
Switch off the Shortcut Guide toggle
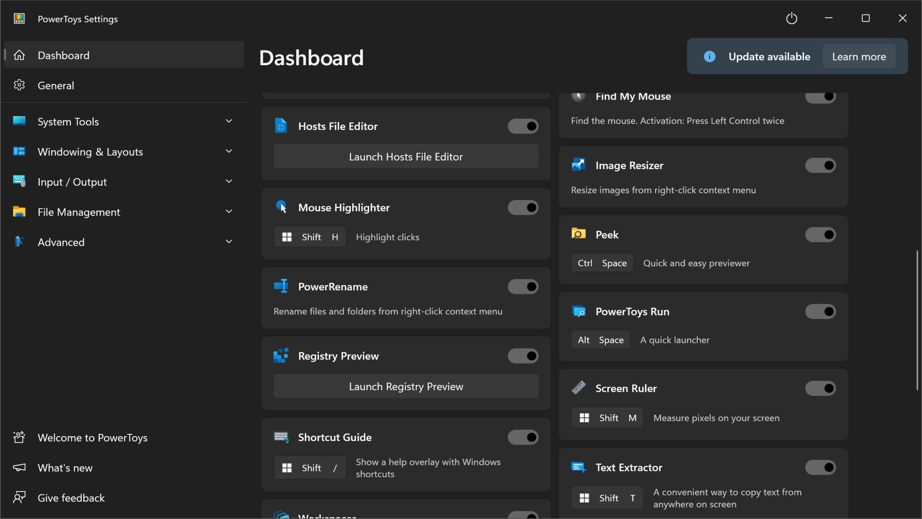tap(523, 437)
